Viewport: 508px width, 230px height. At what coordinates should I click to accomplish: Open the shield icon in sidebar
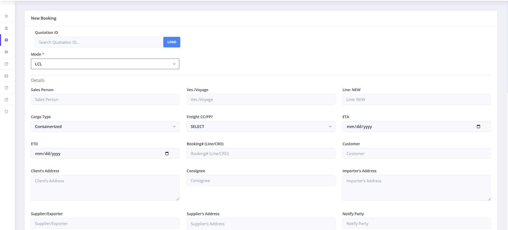[6, 112]
